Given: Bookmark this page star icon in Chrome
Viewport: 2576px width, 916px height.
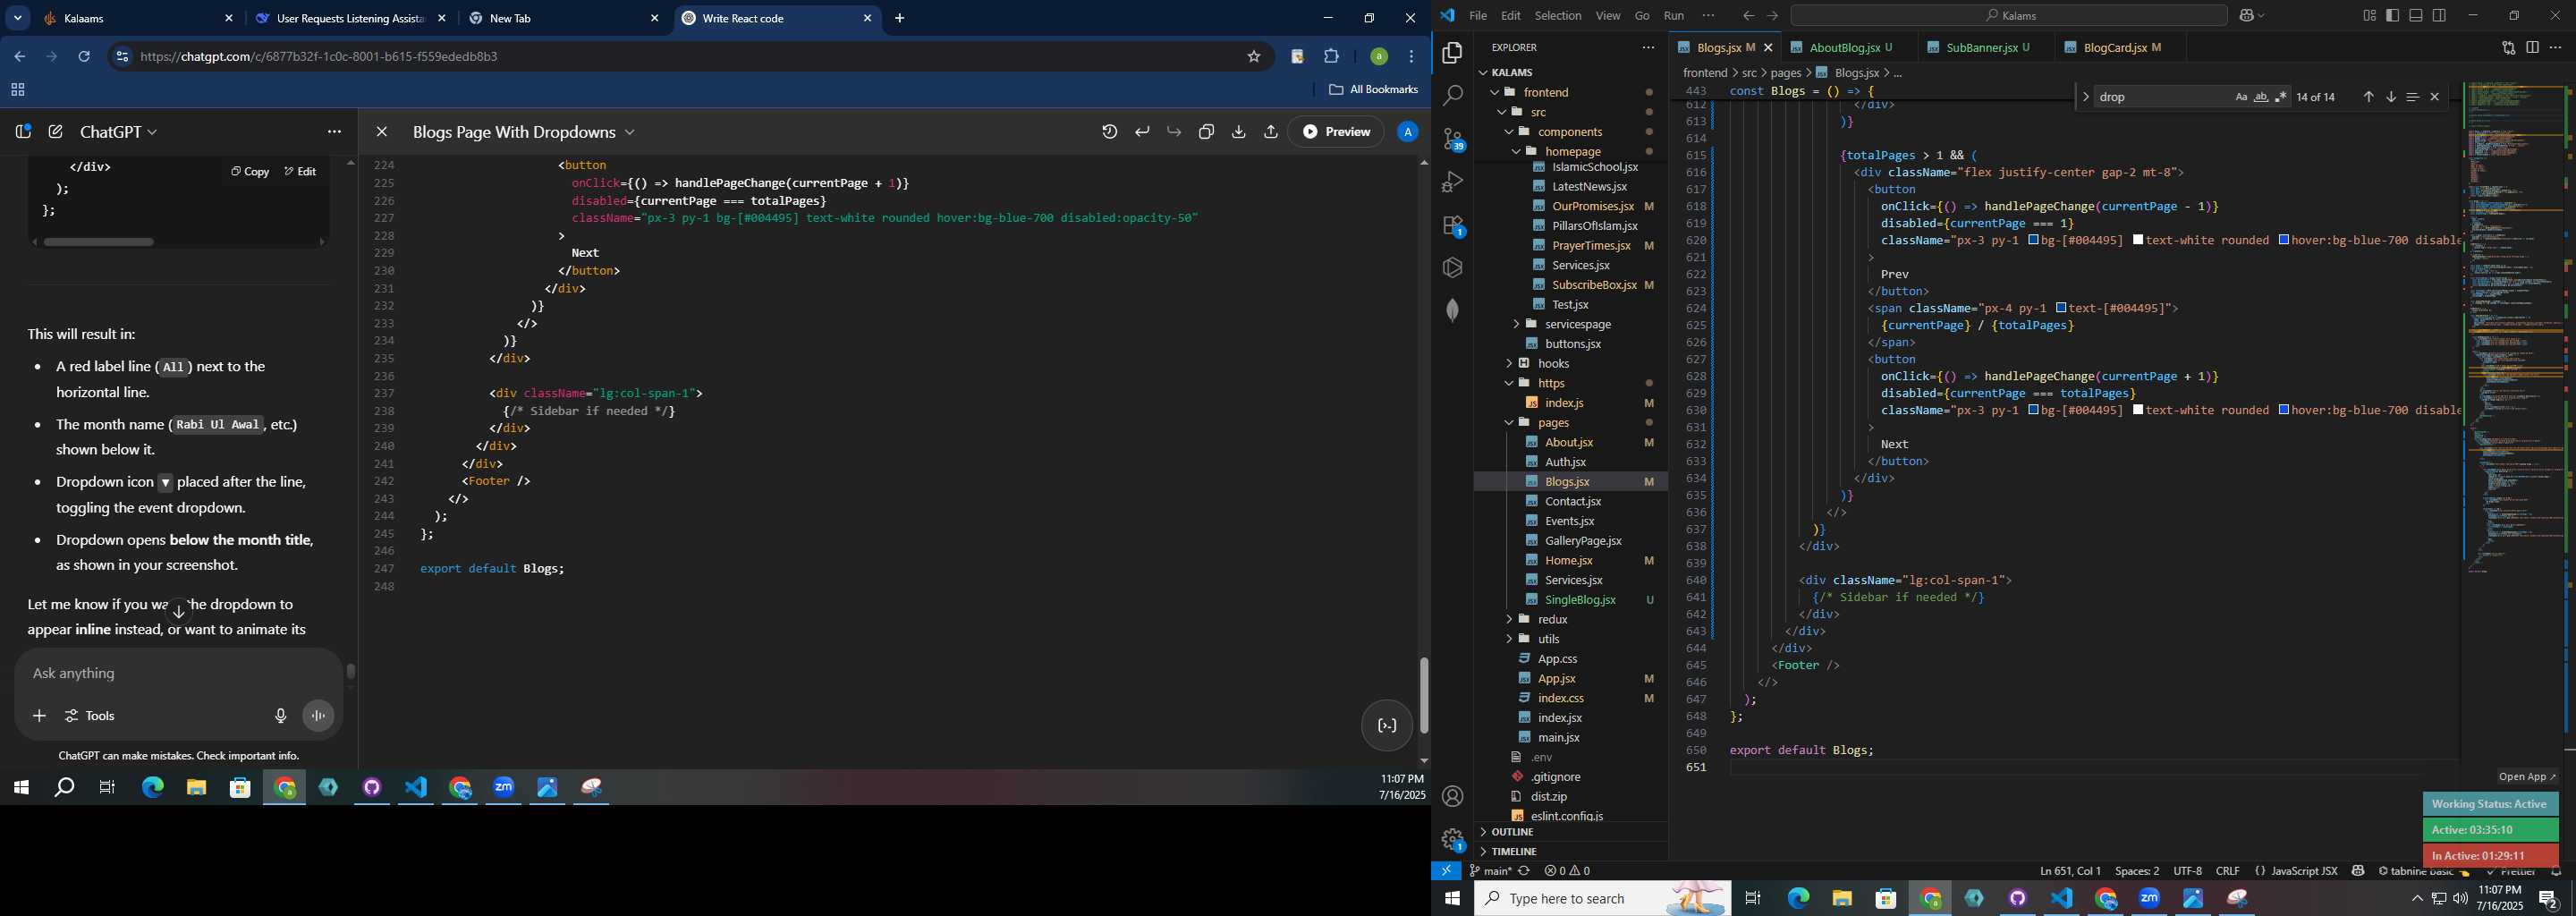Looking at the screenshot, I should pyautogui.click(x=1253, y=57).
